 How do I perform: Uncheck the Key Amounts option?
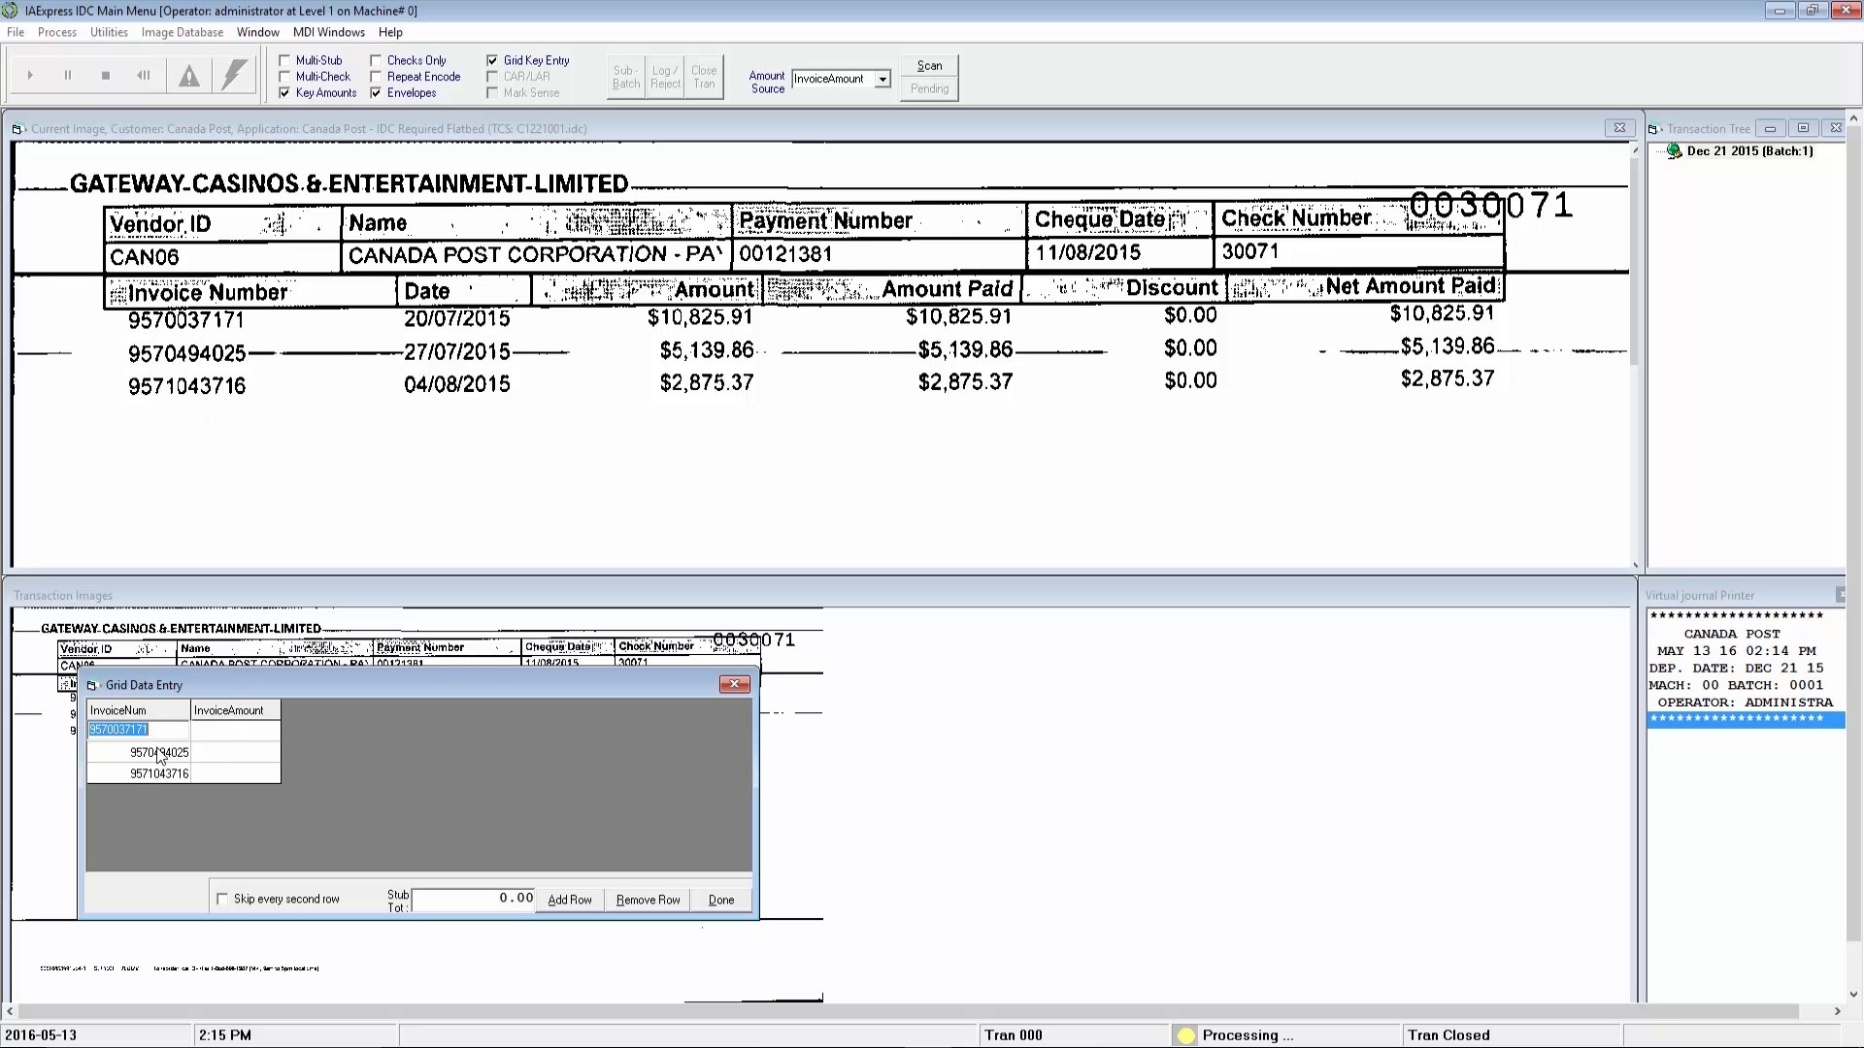285,93
